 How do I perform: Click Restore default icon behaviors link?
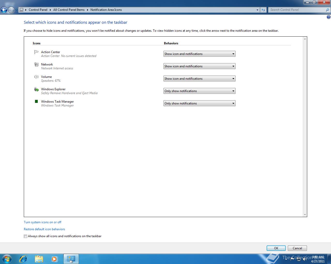[x=44, y=229]
